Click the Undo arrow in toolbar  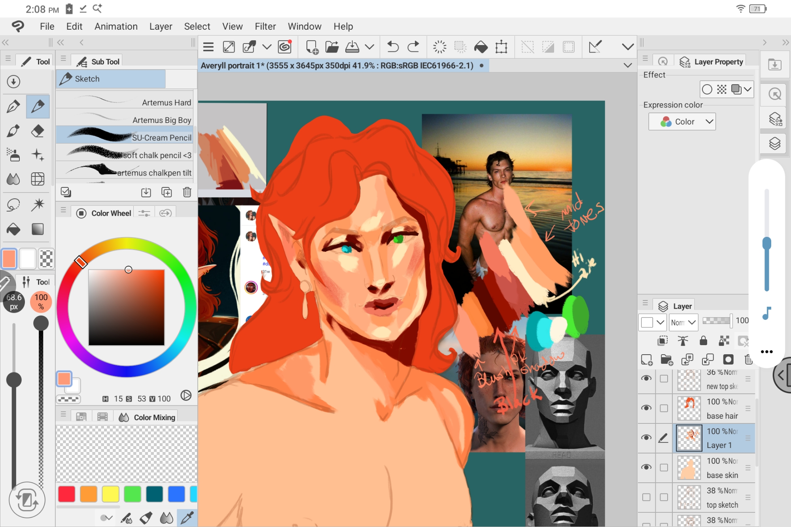point(392,47)
